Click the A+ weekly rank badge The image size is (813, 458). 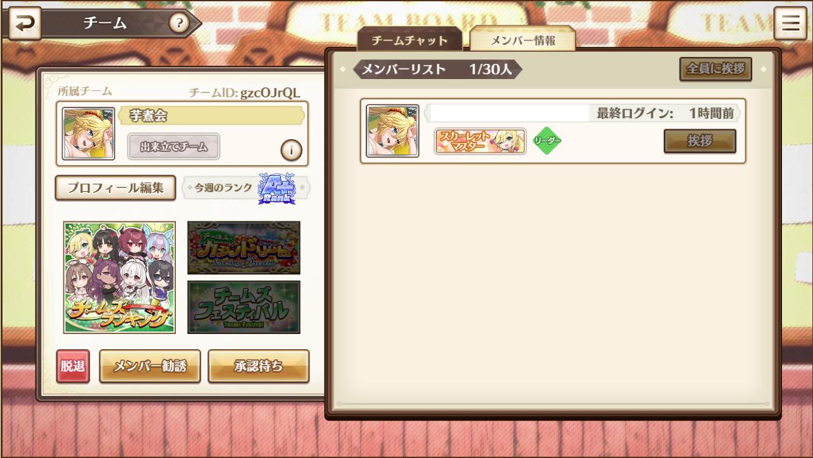click(x=276, y=189)
